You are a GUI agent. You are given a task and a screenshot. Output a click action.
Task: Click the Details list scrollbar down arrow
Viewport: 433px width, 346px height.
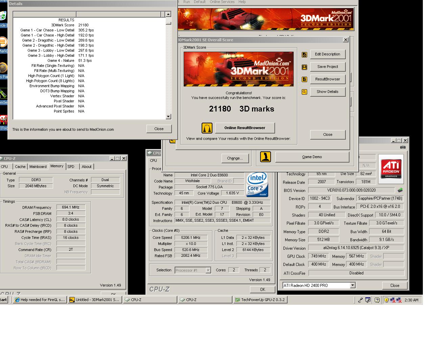tap(168, 117)
